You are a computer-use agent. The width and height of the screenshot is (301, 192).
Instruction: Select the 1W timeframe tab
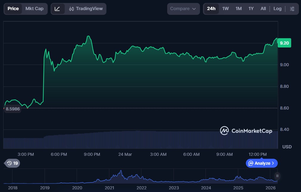[226, 9]
